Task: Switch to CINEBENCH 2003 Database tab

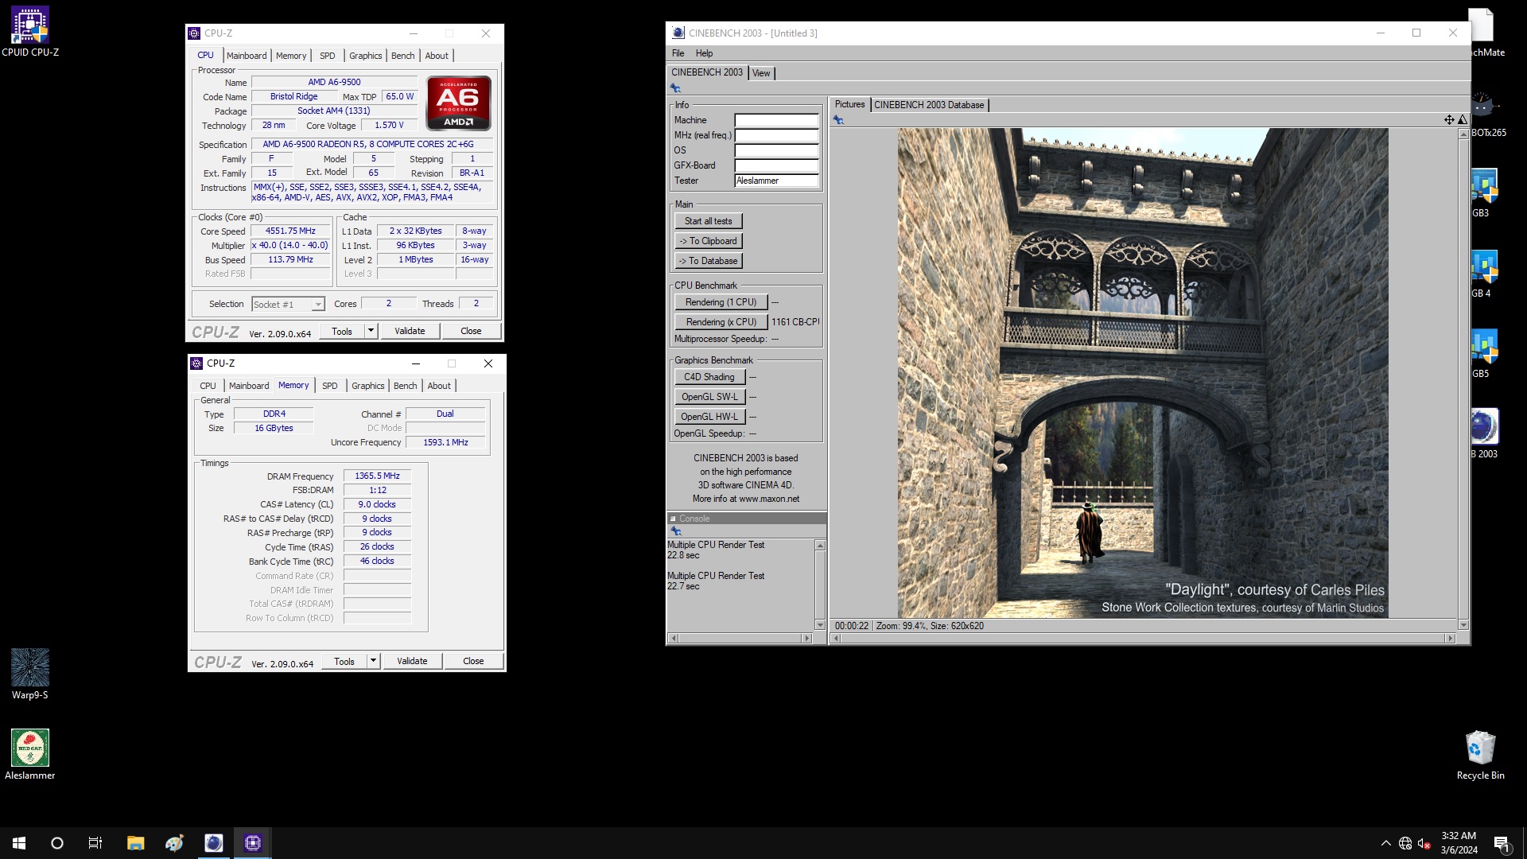Action: tap(929, 105)
